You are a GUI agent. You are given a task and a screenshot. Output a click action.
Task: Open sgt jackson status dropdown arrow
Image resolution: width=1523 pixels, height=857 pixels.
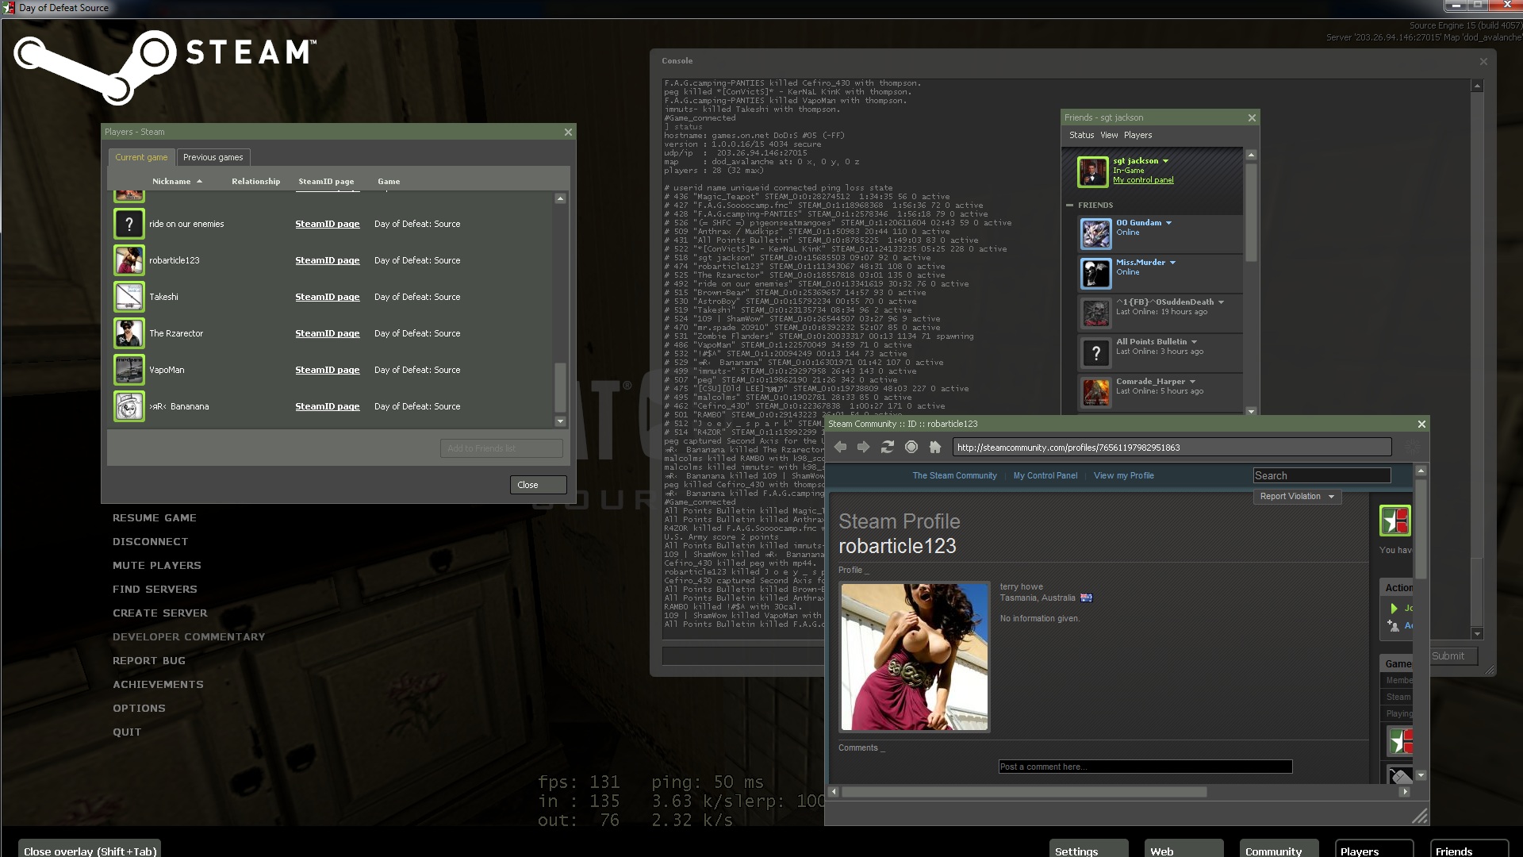[x=1165, y=161]
